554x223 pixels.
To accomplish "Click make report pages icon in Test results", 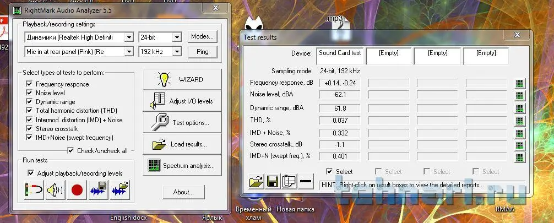I will click(x=289, y=182).
